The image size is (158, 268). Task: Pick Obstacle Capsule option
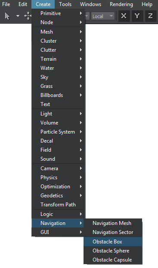tap(113, 260)
